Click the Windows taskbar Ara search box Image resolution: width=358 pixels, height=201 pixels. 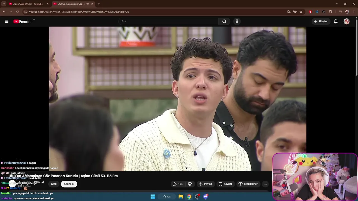167,197
